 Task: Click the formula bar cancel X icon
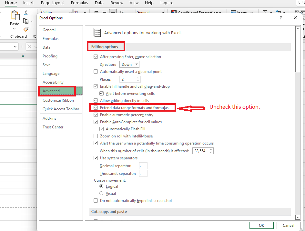pos(29,46)
